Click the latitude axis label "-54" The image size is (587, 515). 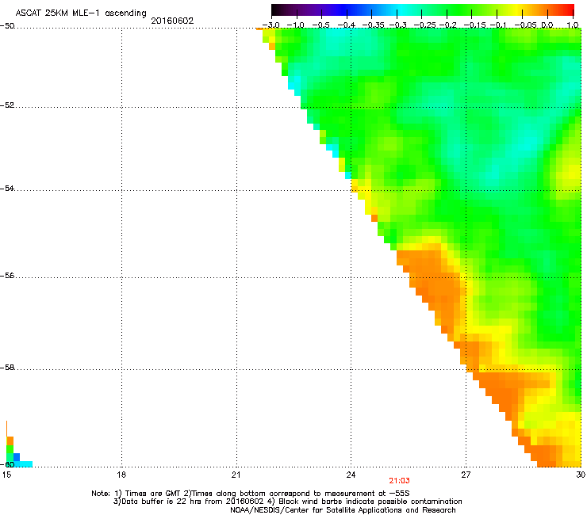[7, 189]
